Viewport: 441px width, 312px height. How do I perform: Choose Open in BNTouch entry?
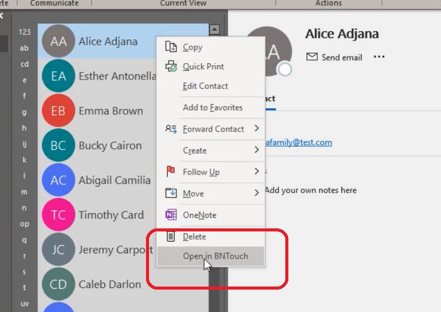pos(211,256)
